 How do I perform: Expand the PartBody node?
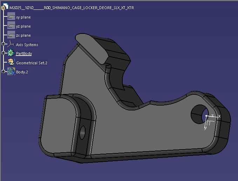coord(3,53)
